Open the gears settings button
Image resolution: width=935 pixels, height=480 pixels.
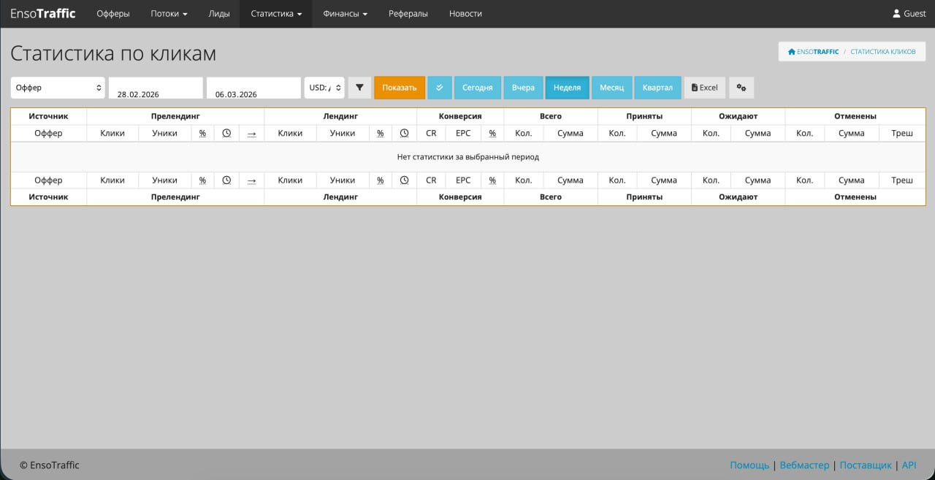point(741,88)
